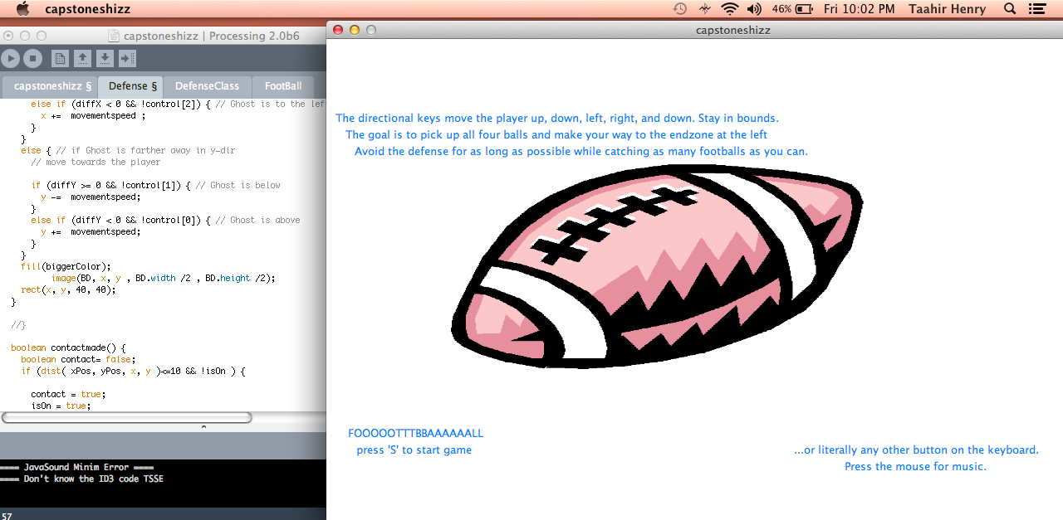The width and height of the screenshot is (1063, 520).
Task: Click the Open sketch up-arrow icon
Action: [82, 58]
